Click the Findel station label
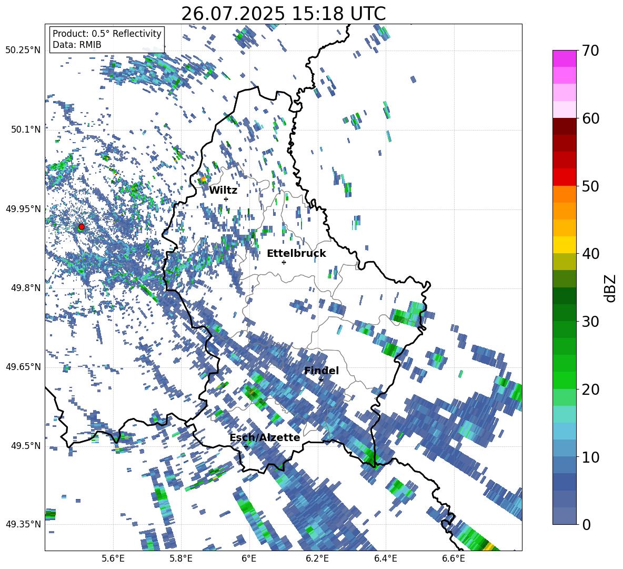The width and height of the screenshot is (623, 569). click(321, 371)
